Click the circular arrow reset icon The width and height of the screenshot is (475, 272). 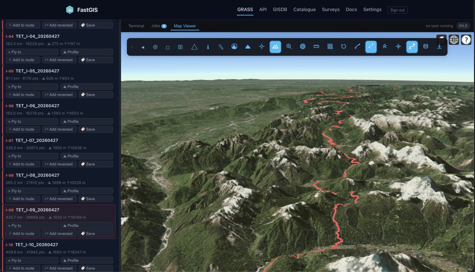pos(344,47)
